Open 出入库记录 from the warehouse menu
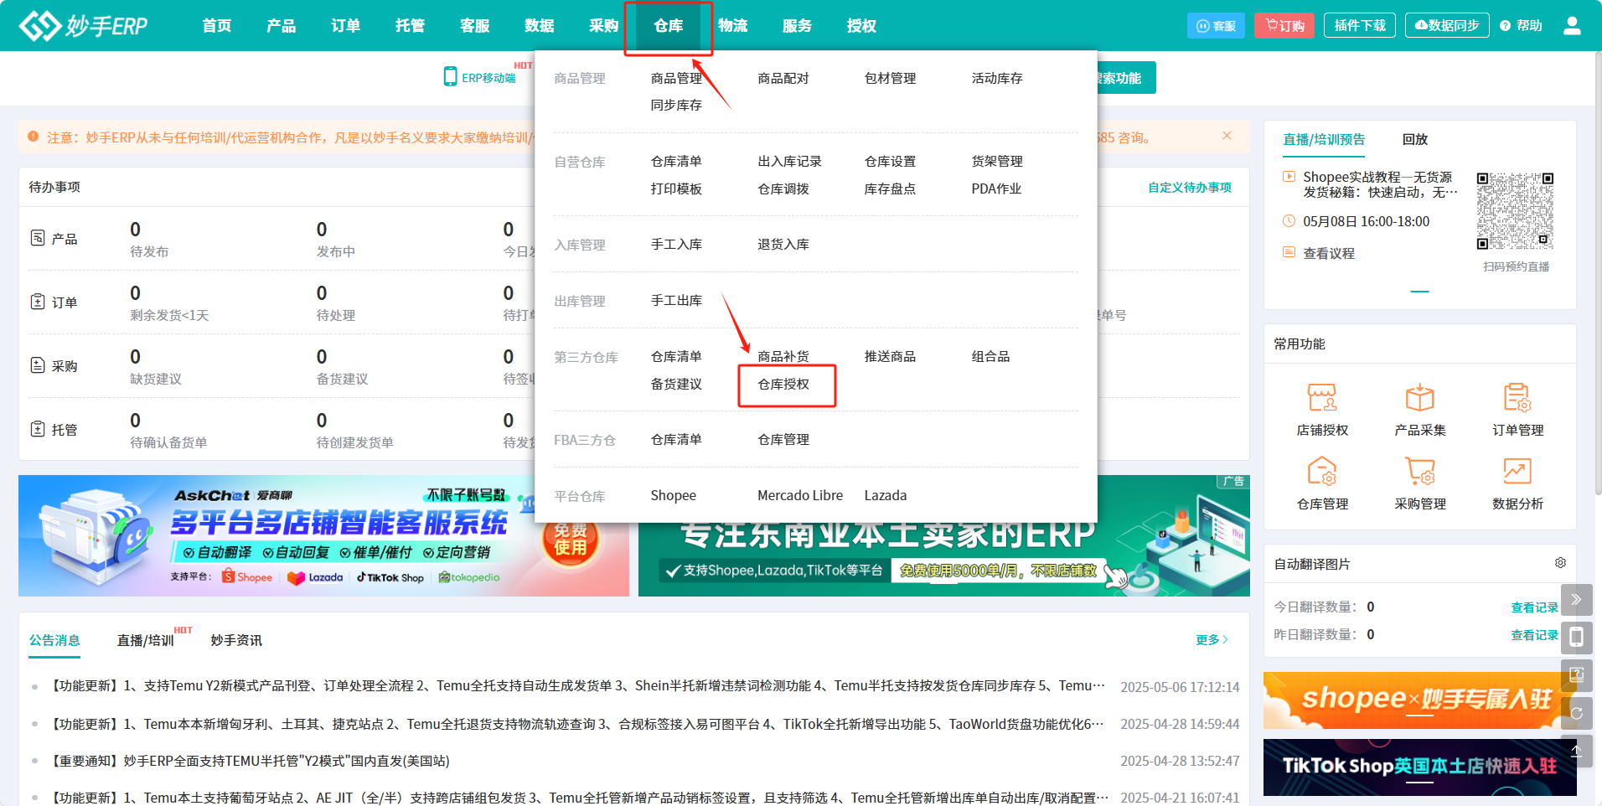Image resolution: width=1602 pixels, height=806 pixels. click(789, 162)
